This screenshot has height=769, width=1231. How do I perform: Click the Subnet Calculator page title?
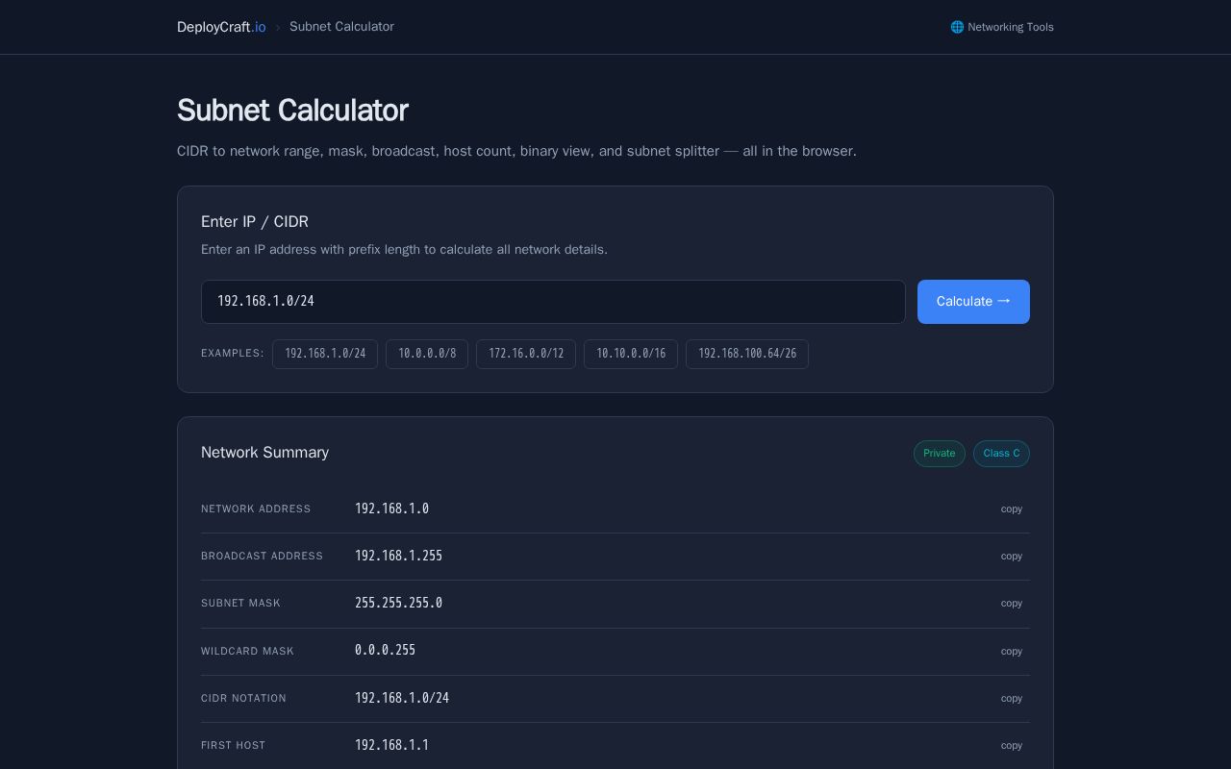[x=292, y=111]
